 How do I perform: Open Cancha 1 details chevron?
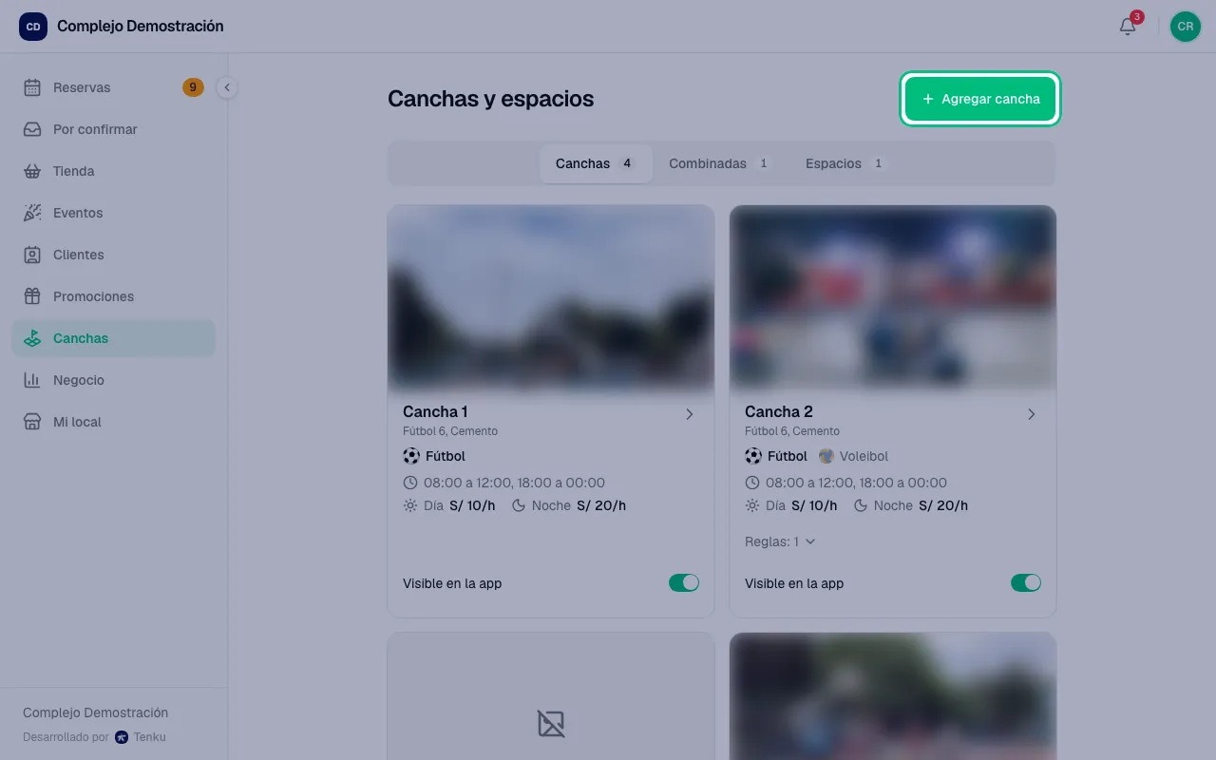690,414
